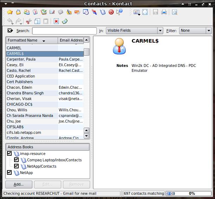Click the Redo arrow icon

click(x=19, y=21)
